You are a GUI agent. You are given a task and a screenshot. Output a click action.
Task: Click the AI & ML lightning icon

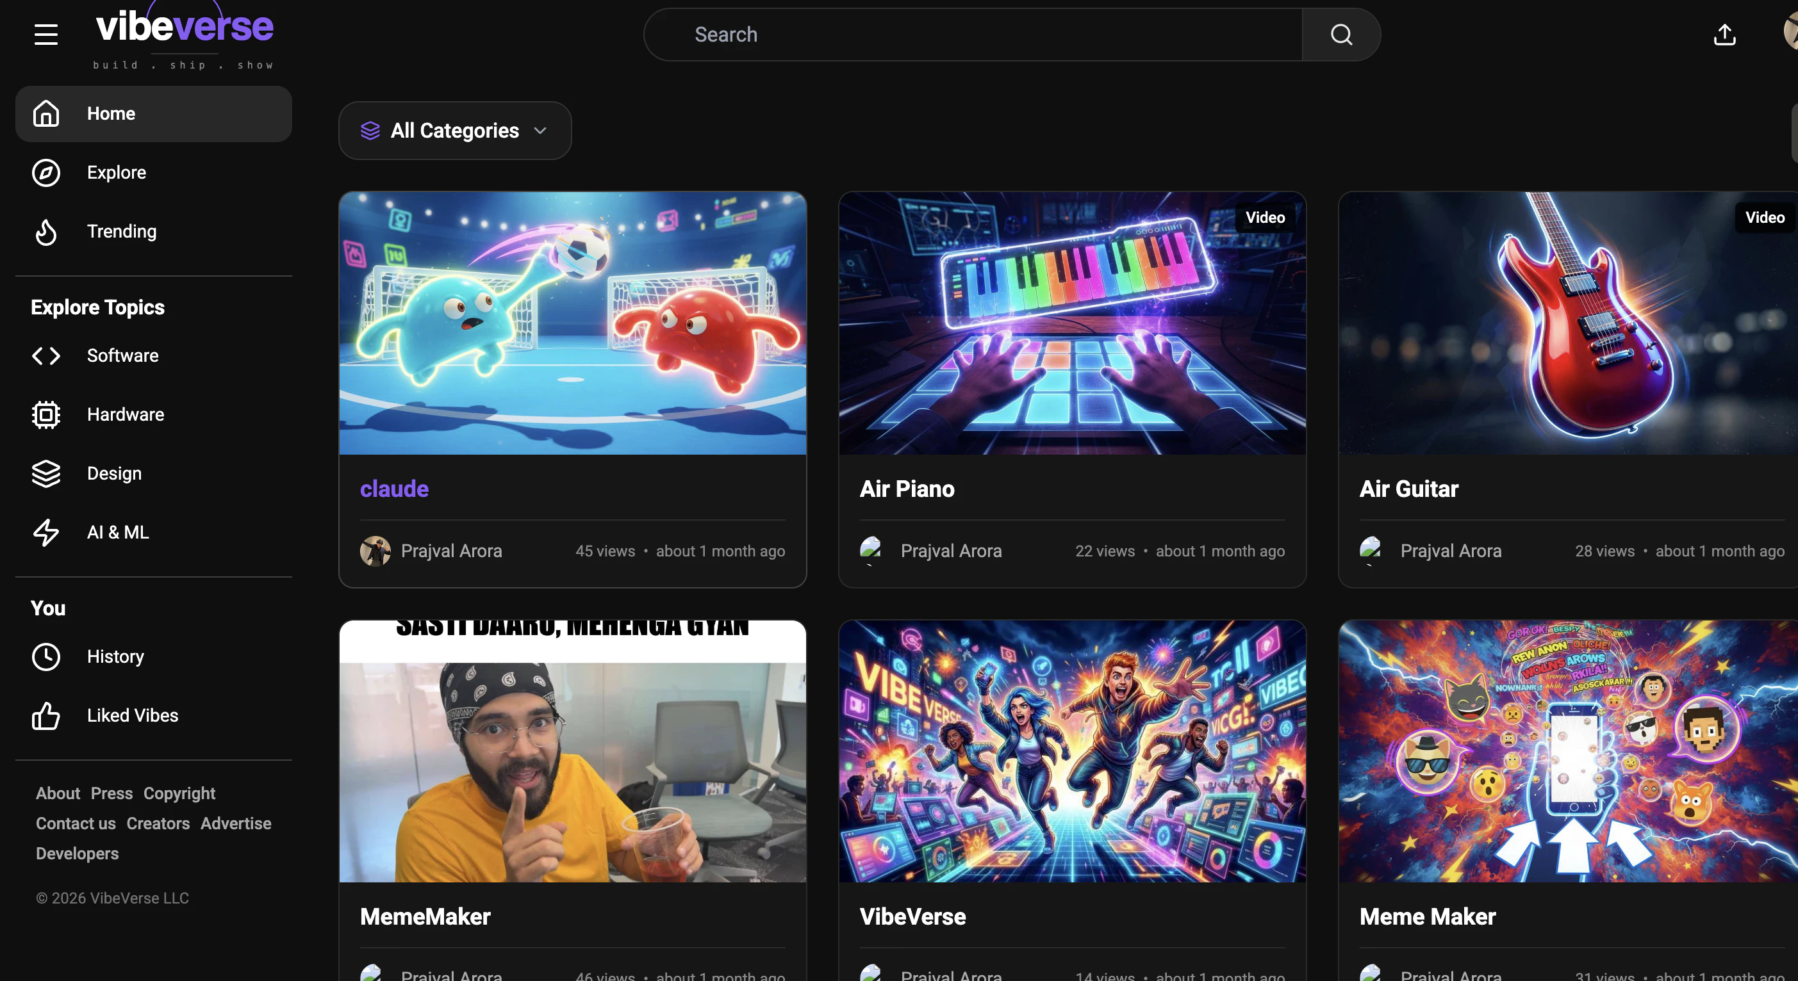coord(46,532)
